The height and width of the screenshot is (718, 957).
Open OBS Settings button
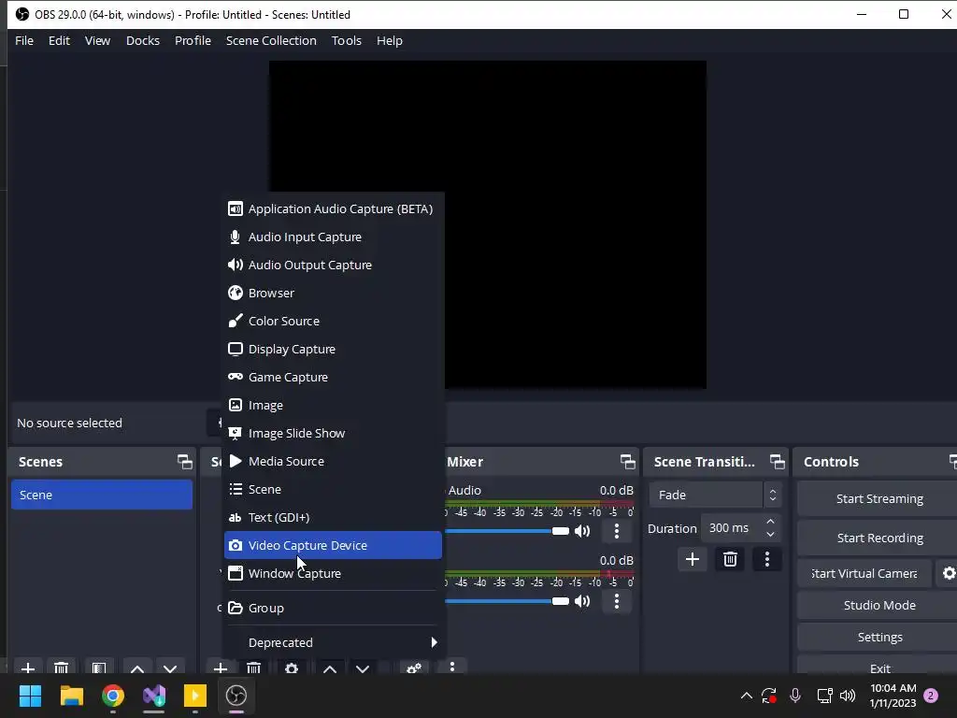tap(878, 637)
